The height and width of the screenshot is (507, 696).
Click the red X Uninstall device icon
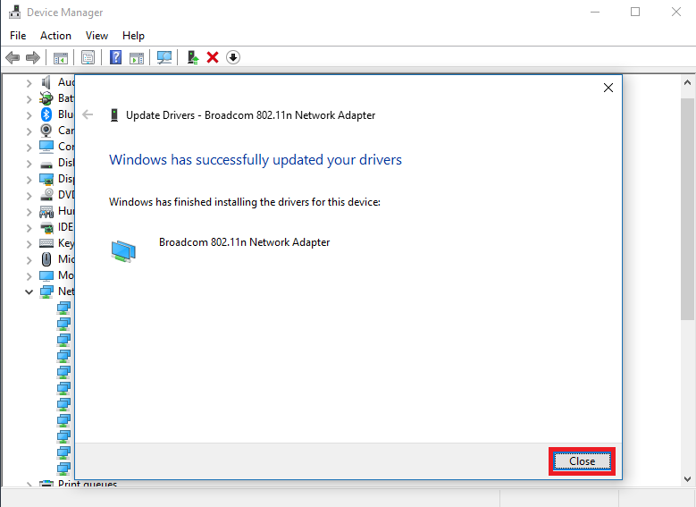click(213, 57)
